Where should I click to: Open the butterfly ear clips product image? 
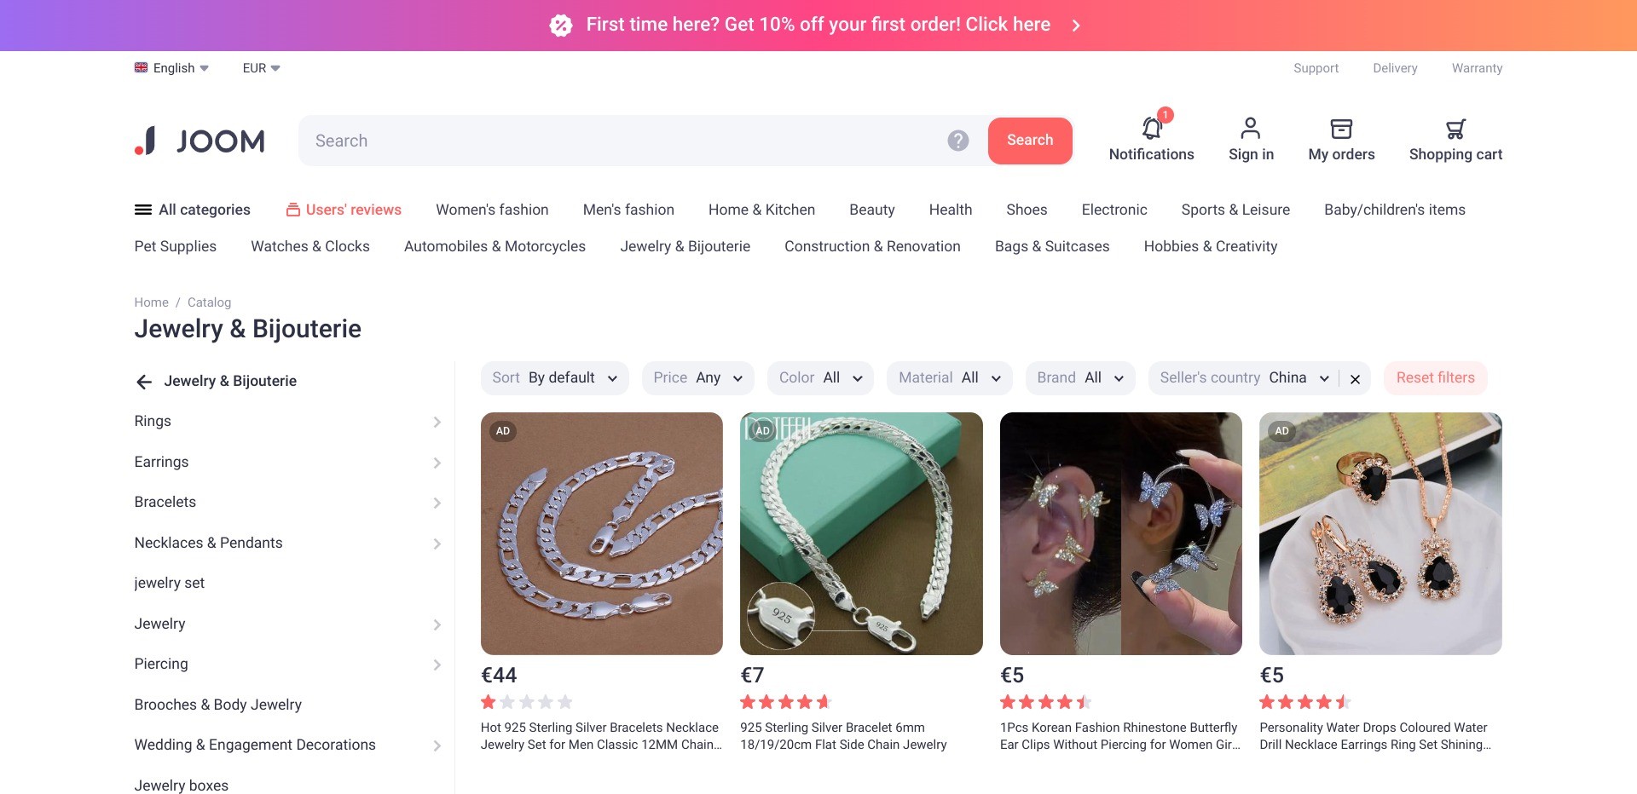1120,533
